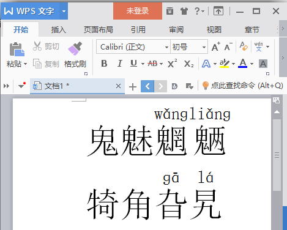This screenshot has height=230, width=287.
Task: Toggle Underline formatting
Action: 133,64
